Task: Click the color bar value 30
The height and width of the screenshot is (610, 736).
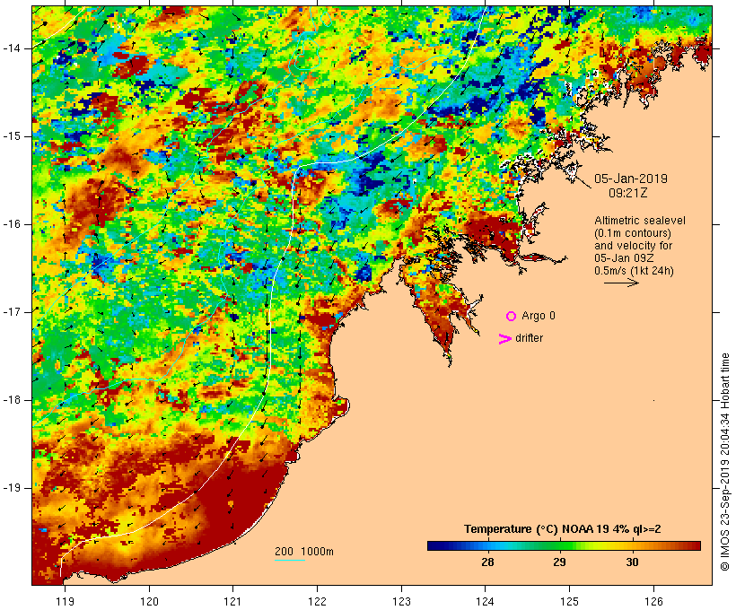Action: 632,562
